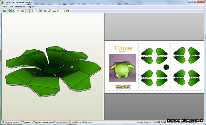Open the Файл menu

(5, 6)
